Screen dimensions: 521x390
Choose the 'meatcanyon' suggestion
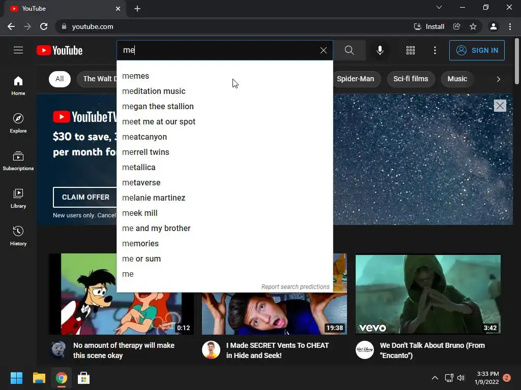[224, 137]
